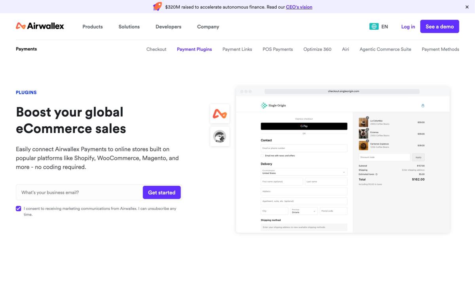
Task: Open the Province Ontario dropdown
Action: pyautogui.click(x=304, y=211)
